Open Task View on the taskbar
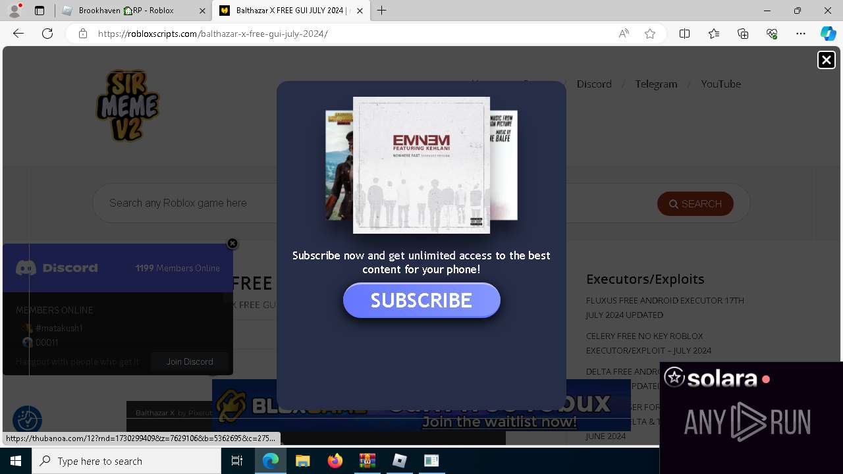Screen dimensions: 843x474 [x=237, y=461]
